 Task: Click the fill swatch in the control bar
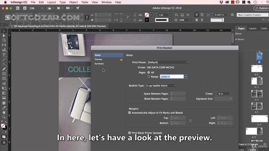click(147, 15)
